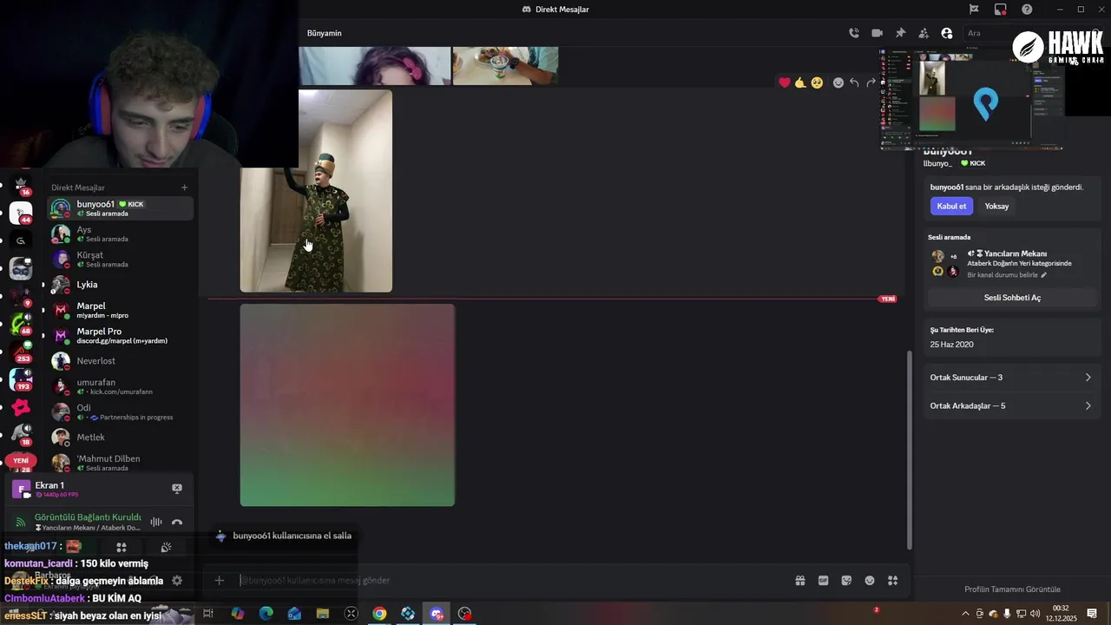React with the call-me hand emoji
This screenshot has width=1111, height=625.
tap(800, 82)
